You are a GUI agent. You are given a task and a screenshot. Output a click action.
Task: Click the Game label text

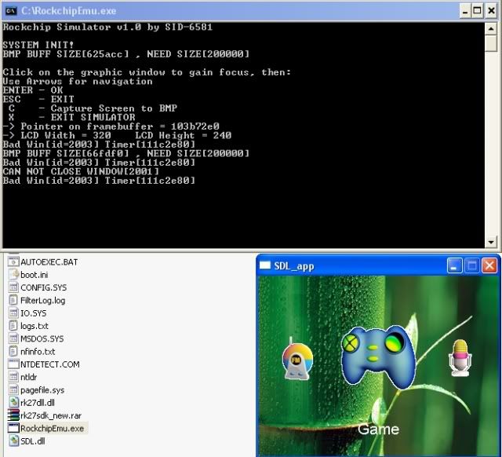(378, 430)
